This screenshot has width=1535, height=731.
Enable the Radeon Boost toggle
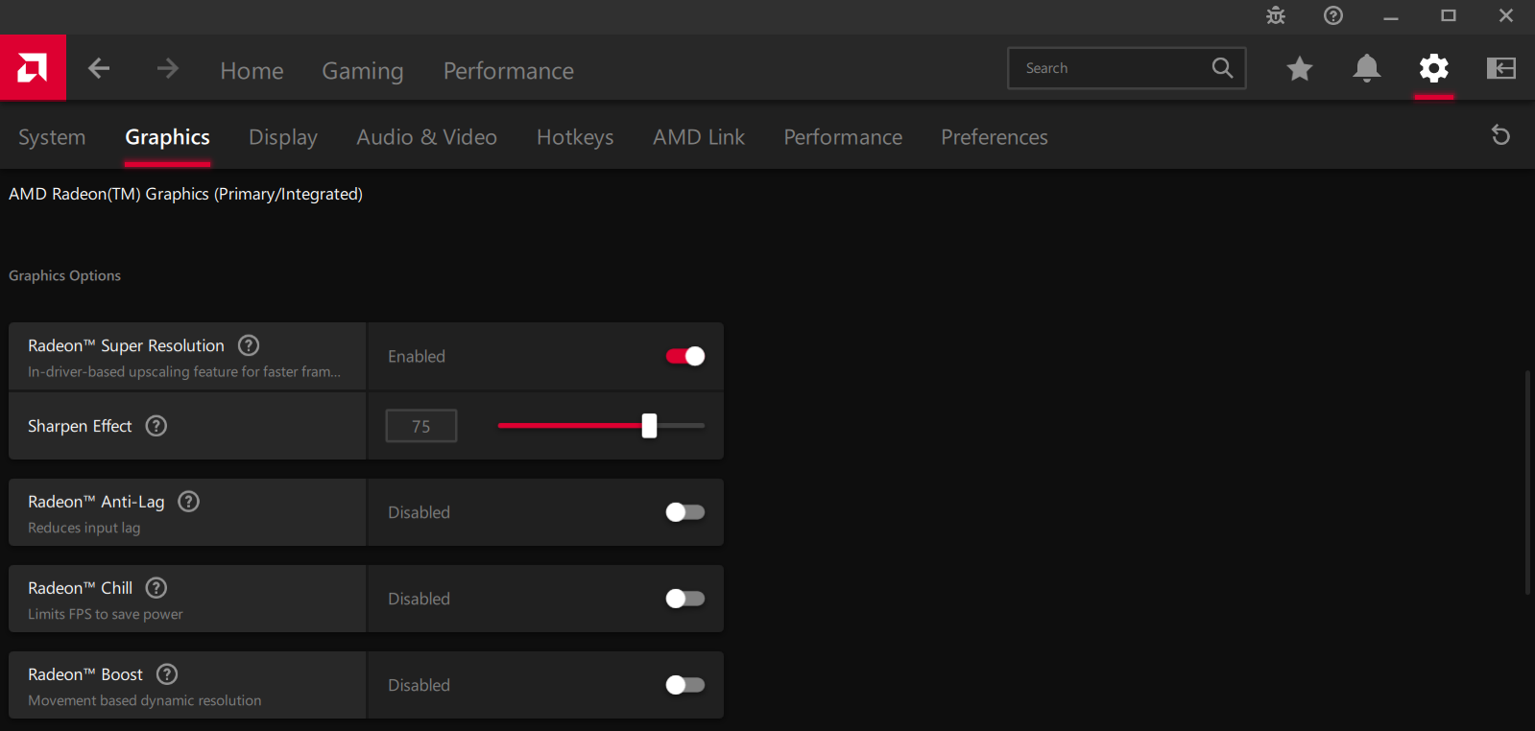pos(685,685)
